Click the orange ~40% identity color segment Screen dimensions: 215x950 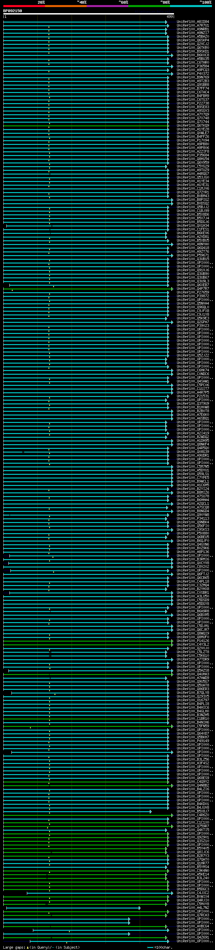click(66, 6)
